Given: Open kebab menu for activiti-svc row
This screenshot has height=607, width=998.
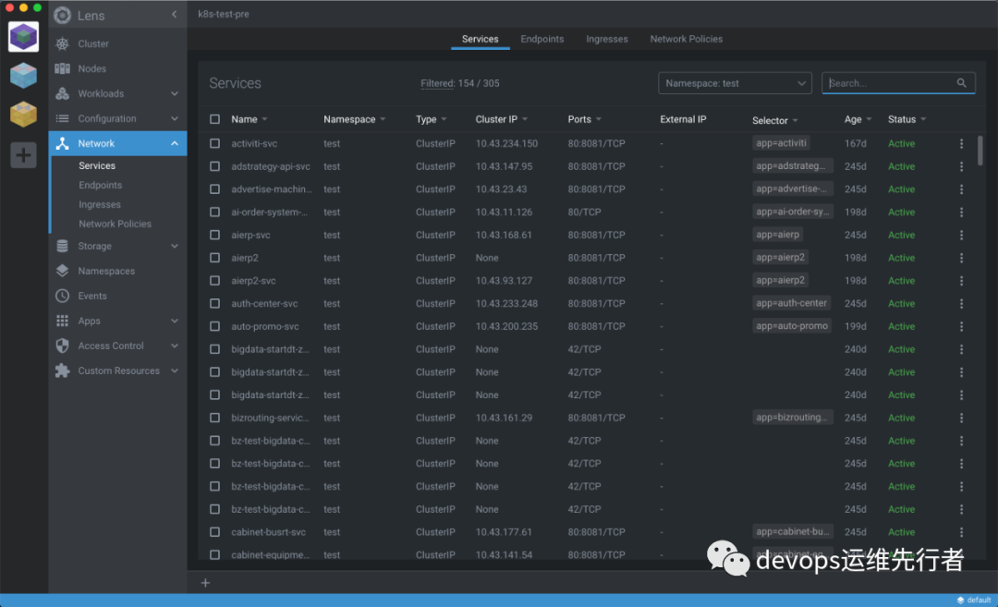Looking at the screenshot, I should pos(961,144).
